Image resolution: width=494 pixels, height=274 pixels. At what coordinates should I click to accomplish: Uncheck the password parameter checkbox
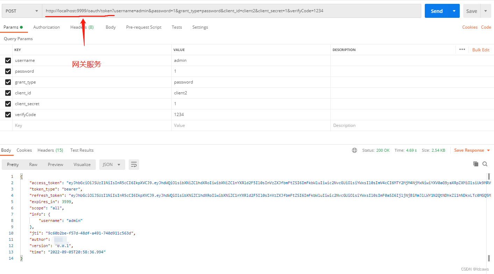pos(8,71)
